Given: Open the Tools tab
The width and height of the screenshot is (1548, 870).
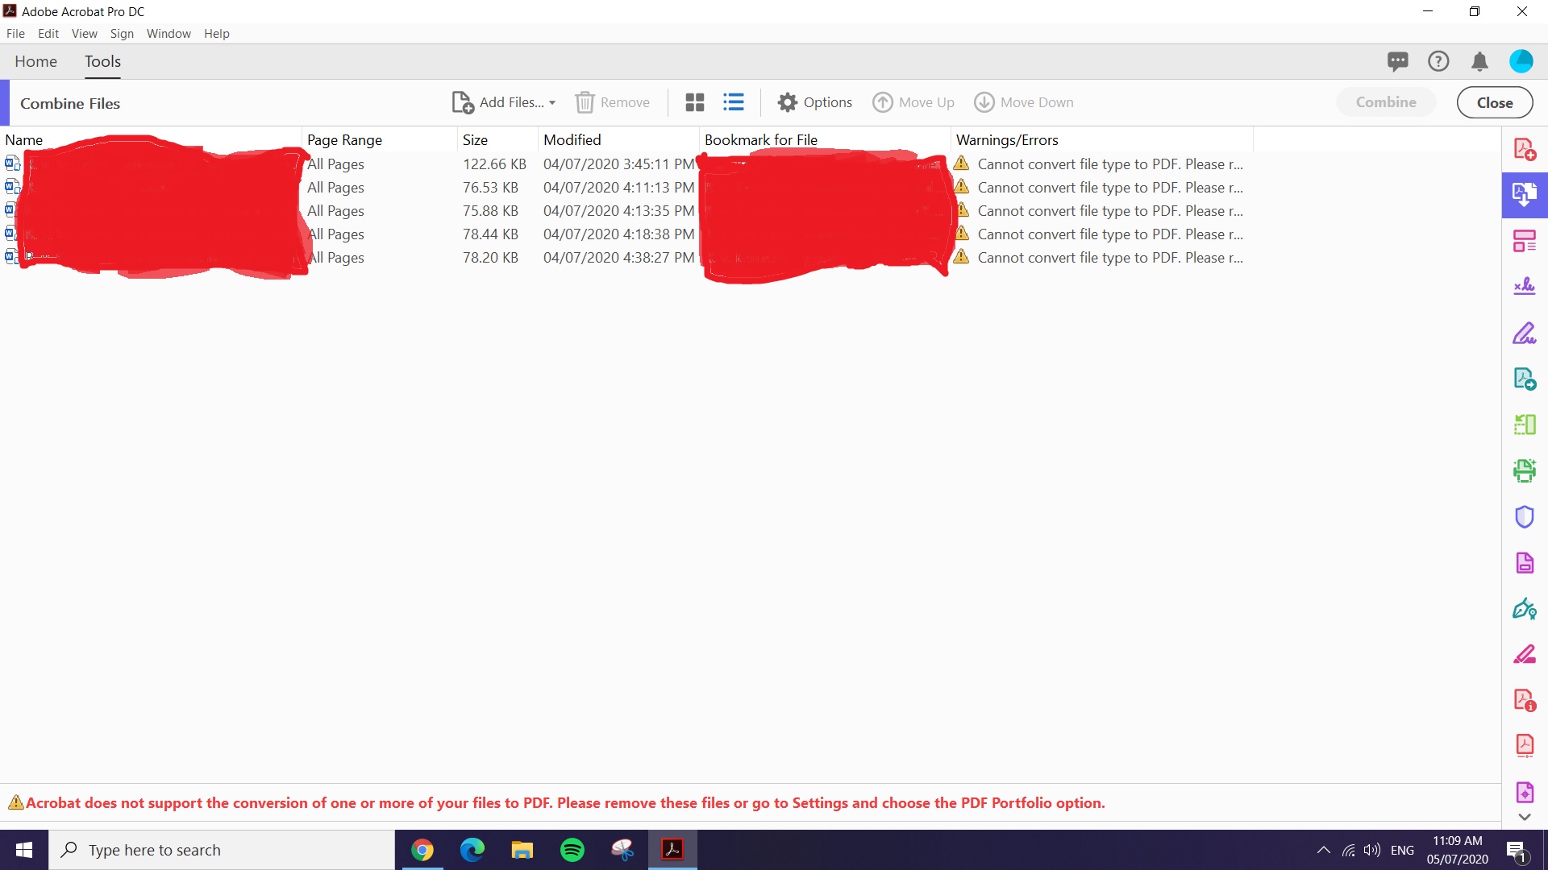Looking at the screenshot, I should (x=102, y=60).
